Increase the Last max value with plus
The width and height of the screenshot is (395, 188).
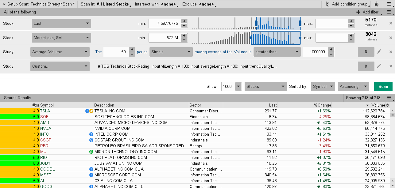click(x=351, y=21)
